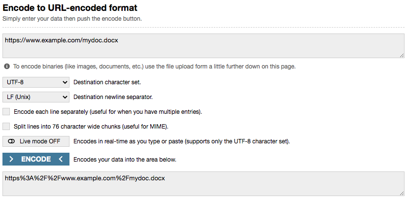
Task: Click left chevron on ENCODE button
Action: [61, 159]
